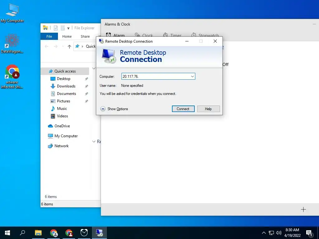
Task: Open volume control in system tray
Action: [279, 233]
